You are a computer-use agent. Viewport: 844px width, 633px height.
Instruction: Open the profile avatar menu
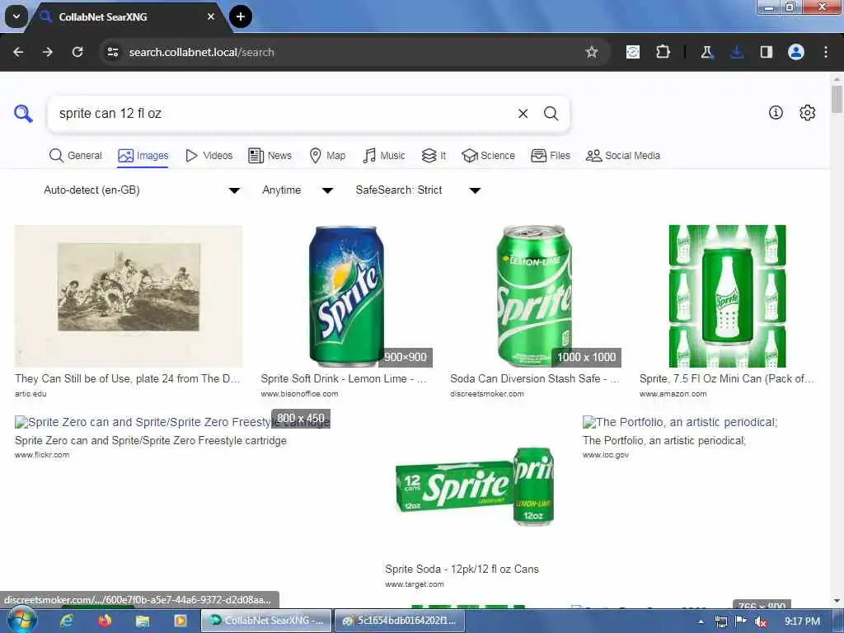click(796, 52)
